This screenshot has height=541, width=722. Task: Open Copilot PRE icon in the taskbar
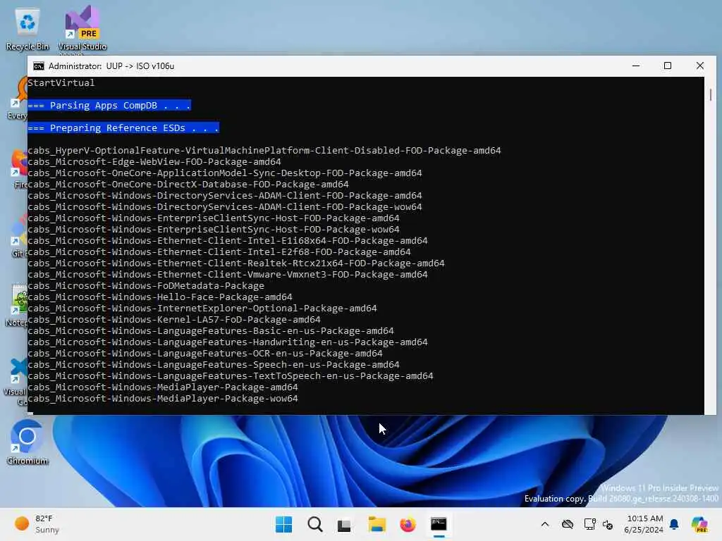click(699, 524)
